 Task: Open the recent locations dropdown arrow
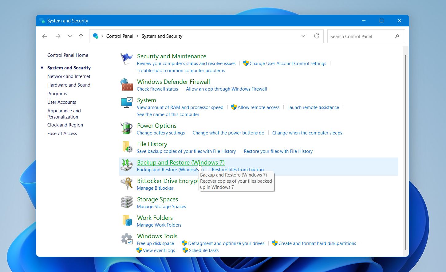[x=70, y=36]
